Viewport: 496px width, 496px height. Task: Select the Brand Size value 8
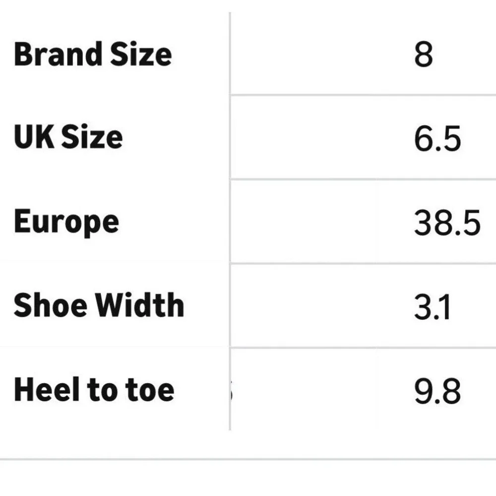(x=423, y=55)
